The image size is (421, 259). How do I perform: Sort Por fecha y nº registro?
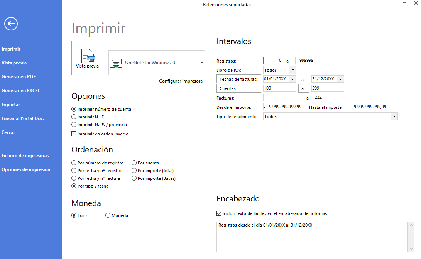point(74,171)
